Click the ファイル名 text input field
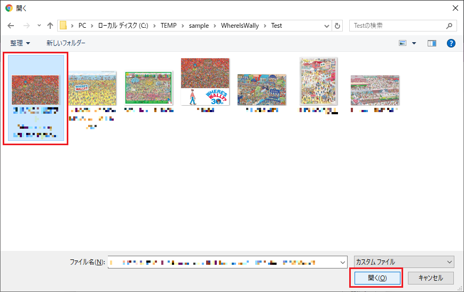Screen dimensions: 464x292 coord(224,262)
